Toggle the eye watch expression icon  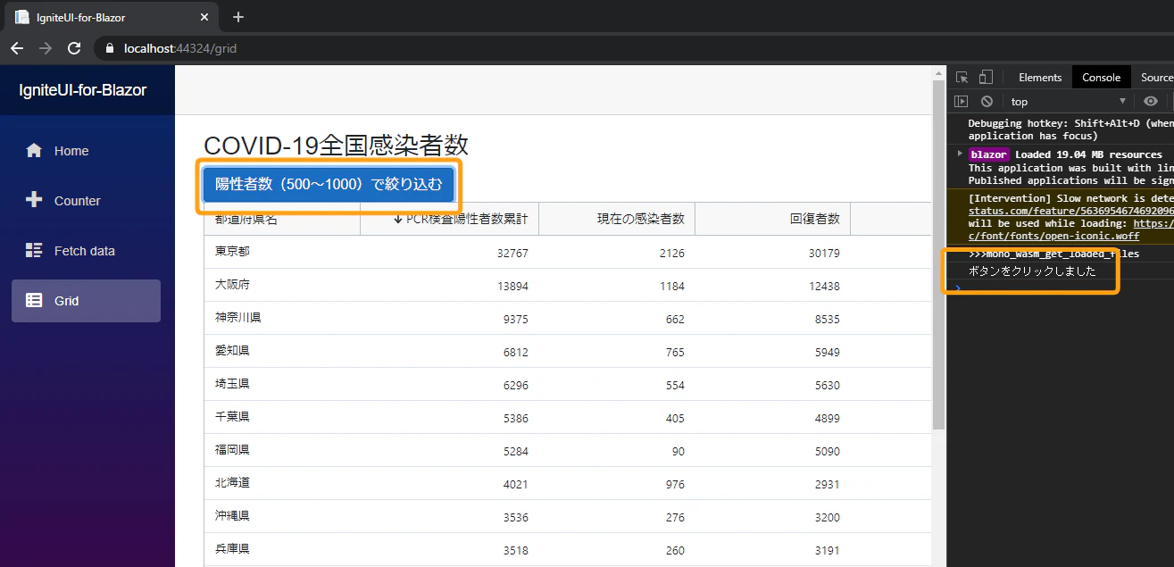click(x=1151, y=101)
